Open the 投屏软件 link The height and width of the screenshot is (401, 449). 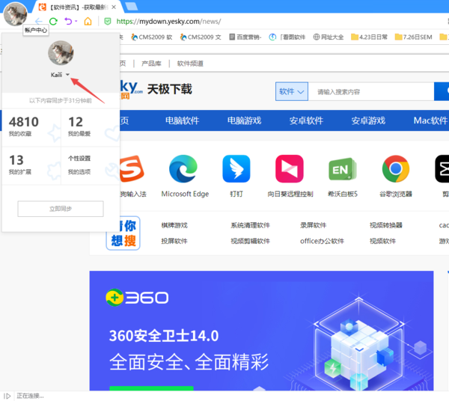174,241
